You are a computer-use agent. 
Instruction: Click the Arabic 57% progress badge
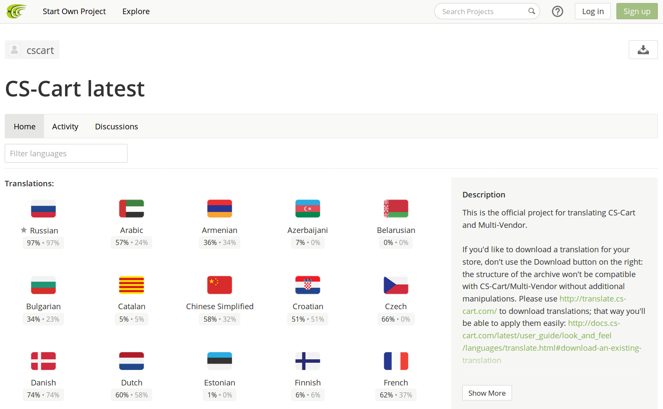click(x=131, y=242)
